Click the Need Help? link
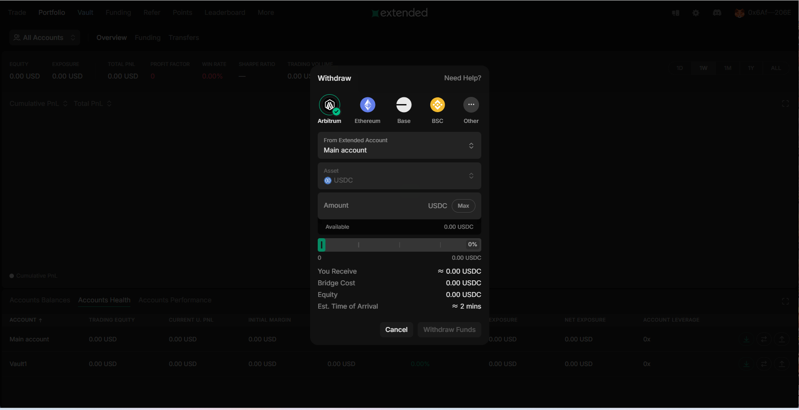This screenshot has height=410, width=799. coord(462,78)
